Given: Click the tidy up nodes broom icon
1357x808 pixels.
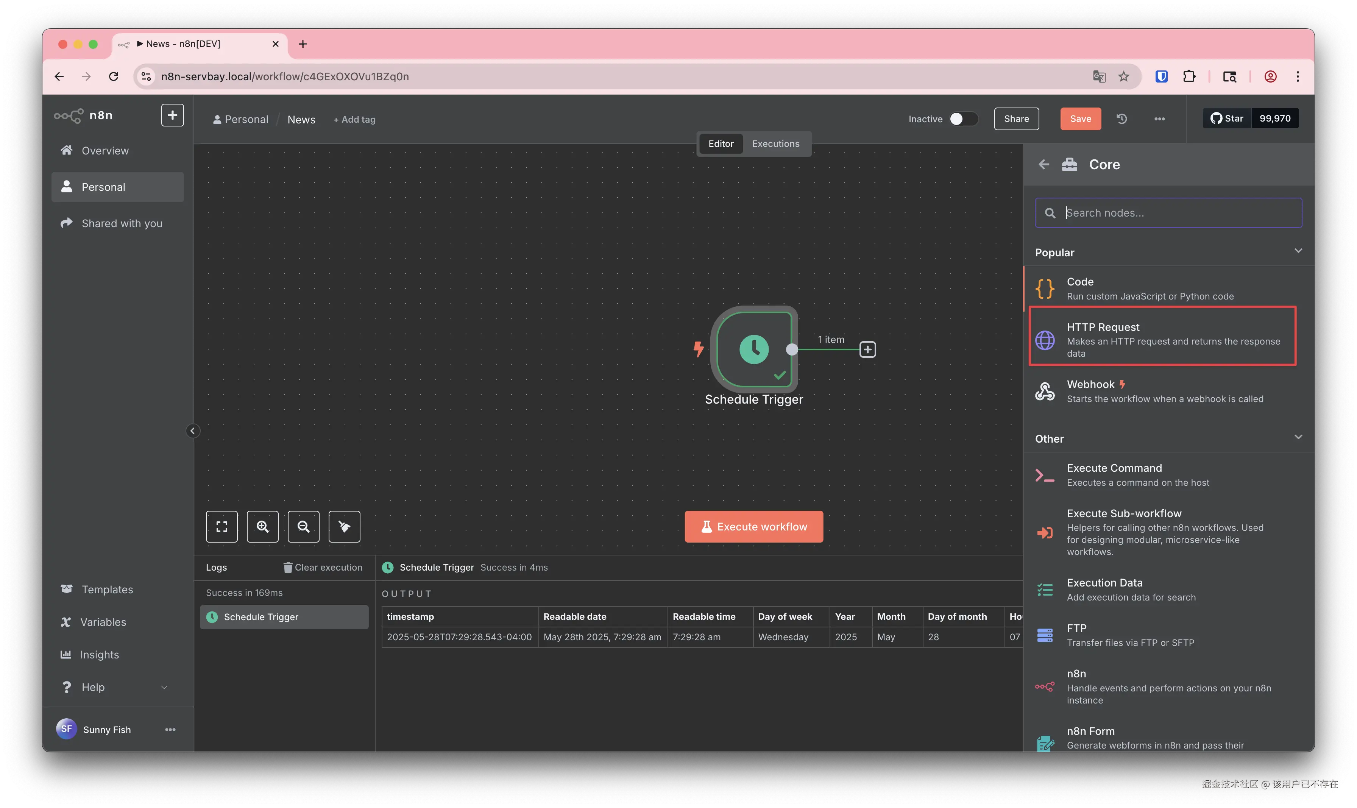Looking at the screenshot, I should (x=344, y=527).
